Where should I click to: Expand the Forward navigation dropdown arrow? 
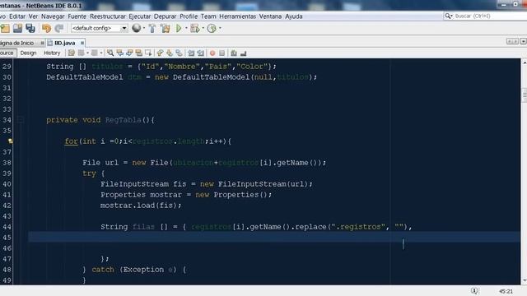(x=100, y=53)
